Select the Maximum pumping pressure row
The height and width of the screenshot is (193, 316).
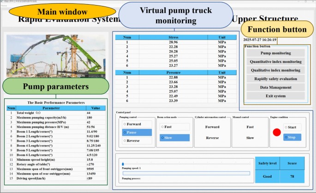click(56, 122)
